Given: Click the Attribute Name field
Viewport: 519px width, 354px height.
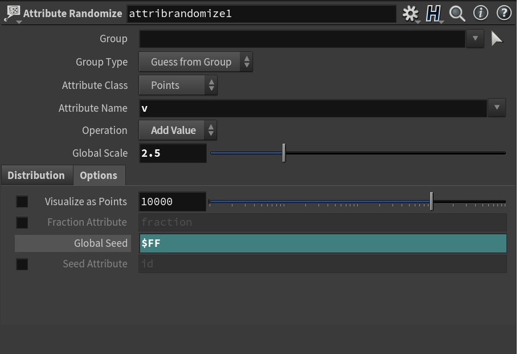Looking at the screenshot, I should [313, 108].
